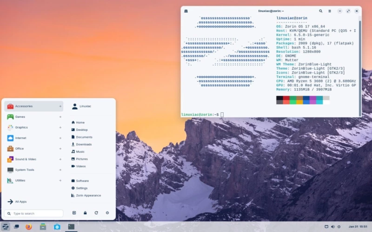Expand the Internet category submenu
The image size is (372, 232).
point(33,138)
